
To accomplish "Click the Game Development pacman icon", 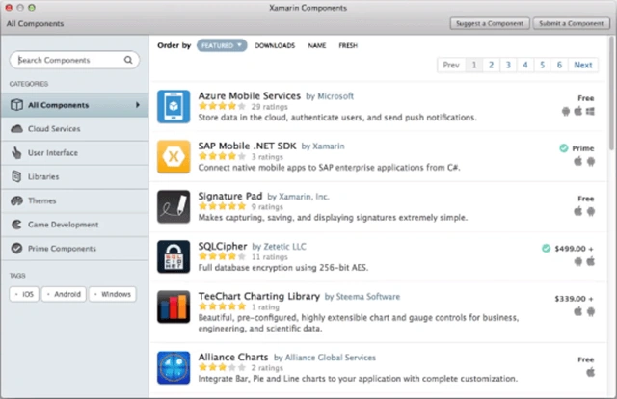I will (x=16, y=225).
